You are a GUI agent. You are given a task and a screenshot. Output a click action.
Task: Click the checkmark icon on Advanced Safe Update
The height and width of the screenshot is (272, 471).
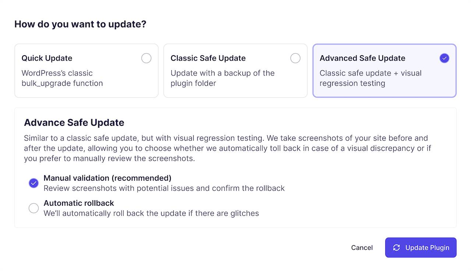coord(444,58)
